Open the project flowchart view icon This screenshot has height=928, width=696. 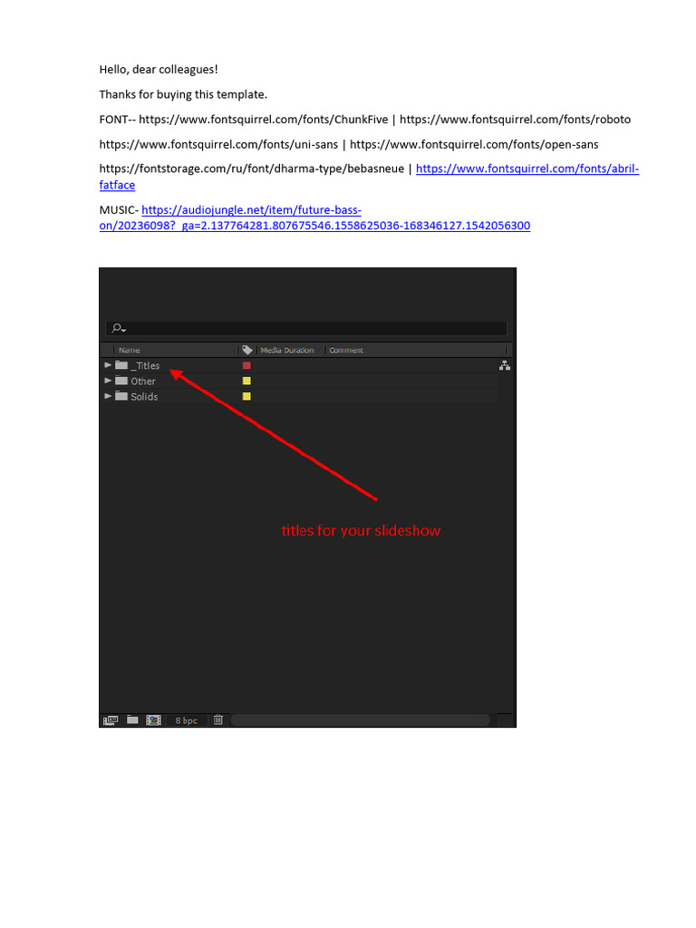pyautogui.click(x=505, y=366)
